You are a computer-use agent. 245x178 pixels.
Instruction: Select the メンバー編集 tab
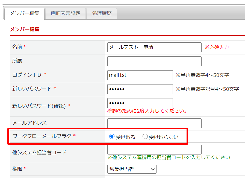pos(25,13)
